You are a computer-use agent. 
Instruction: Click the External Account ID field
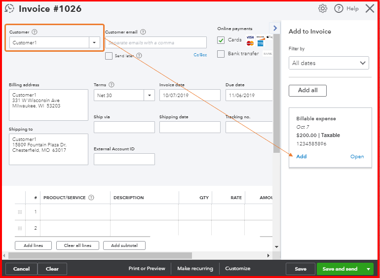coord(124,159)
